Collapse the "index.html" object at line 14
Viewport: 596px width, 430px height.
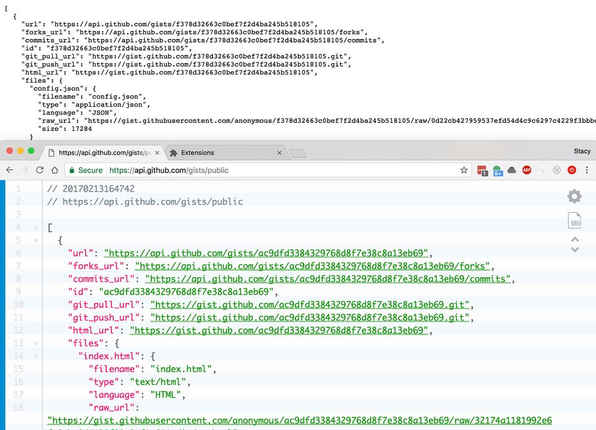(x=36, y=356)
